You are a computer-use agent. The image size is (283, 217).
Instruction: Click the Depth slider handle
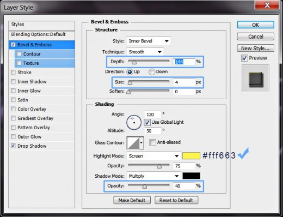pyautogui.click(x=134, y=63)
